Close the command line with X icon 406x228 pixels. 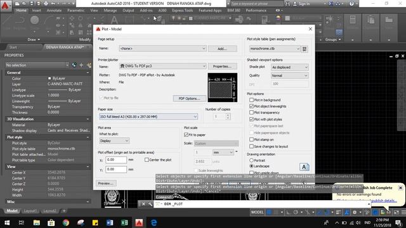tap(143, 204)
